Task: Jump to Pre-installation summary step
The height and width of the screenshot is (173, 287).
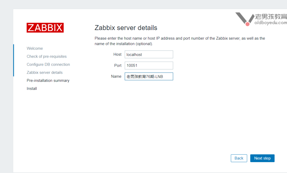Action: (x=48, y=81)
